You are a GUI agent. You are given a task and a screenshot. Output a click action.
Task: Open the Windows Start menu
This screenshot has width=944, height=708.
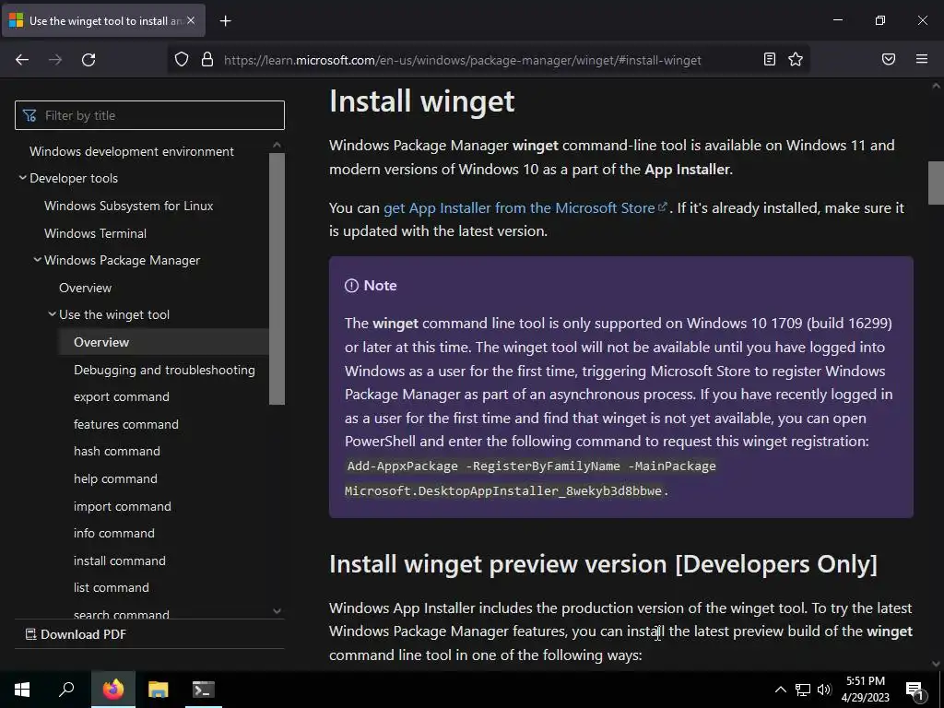22,690
